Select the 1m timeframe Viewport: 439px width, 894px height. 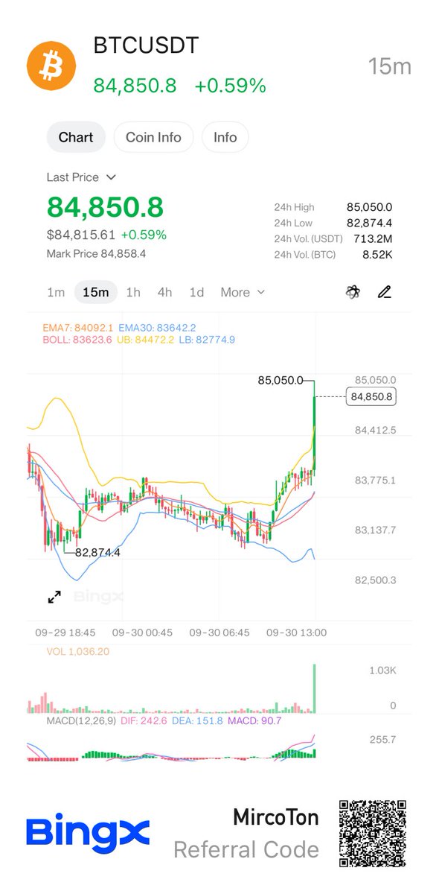56,292
